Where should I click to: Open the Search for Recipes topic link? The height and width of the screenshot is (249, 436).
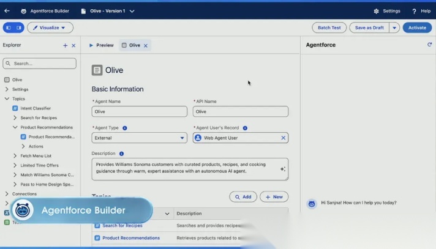pos(122,225)
